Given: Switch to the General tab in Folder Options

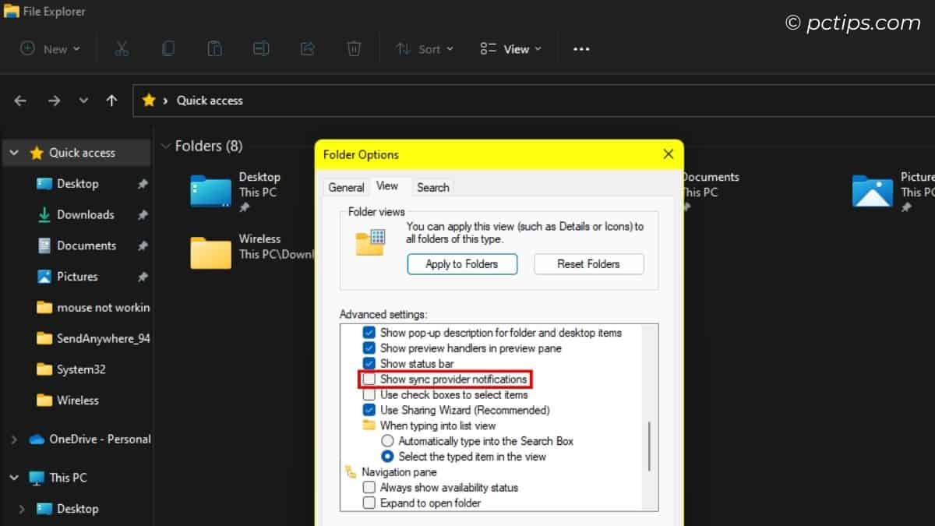Looking at the screenshot, I should tap(346, 186).
